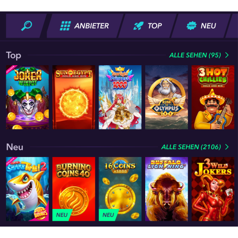The image size is (238, 238).
Task: Launch 3 Wild Jokers game
Action: (x=213, y=189)
